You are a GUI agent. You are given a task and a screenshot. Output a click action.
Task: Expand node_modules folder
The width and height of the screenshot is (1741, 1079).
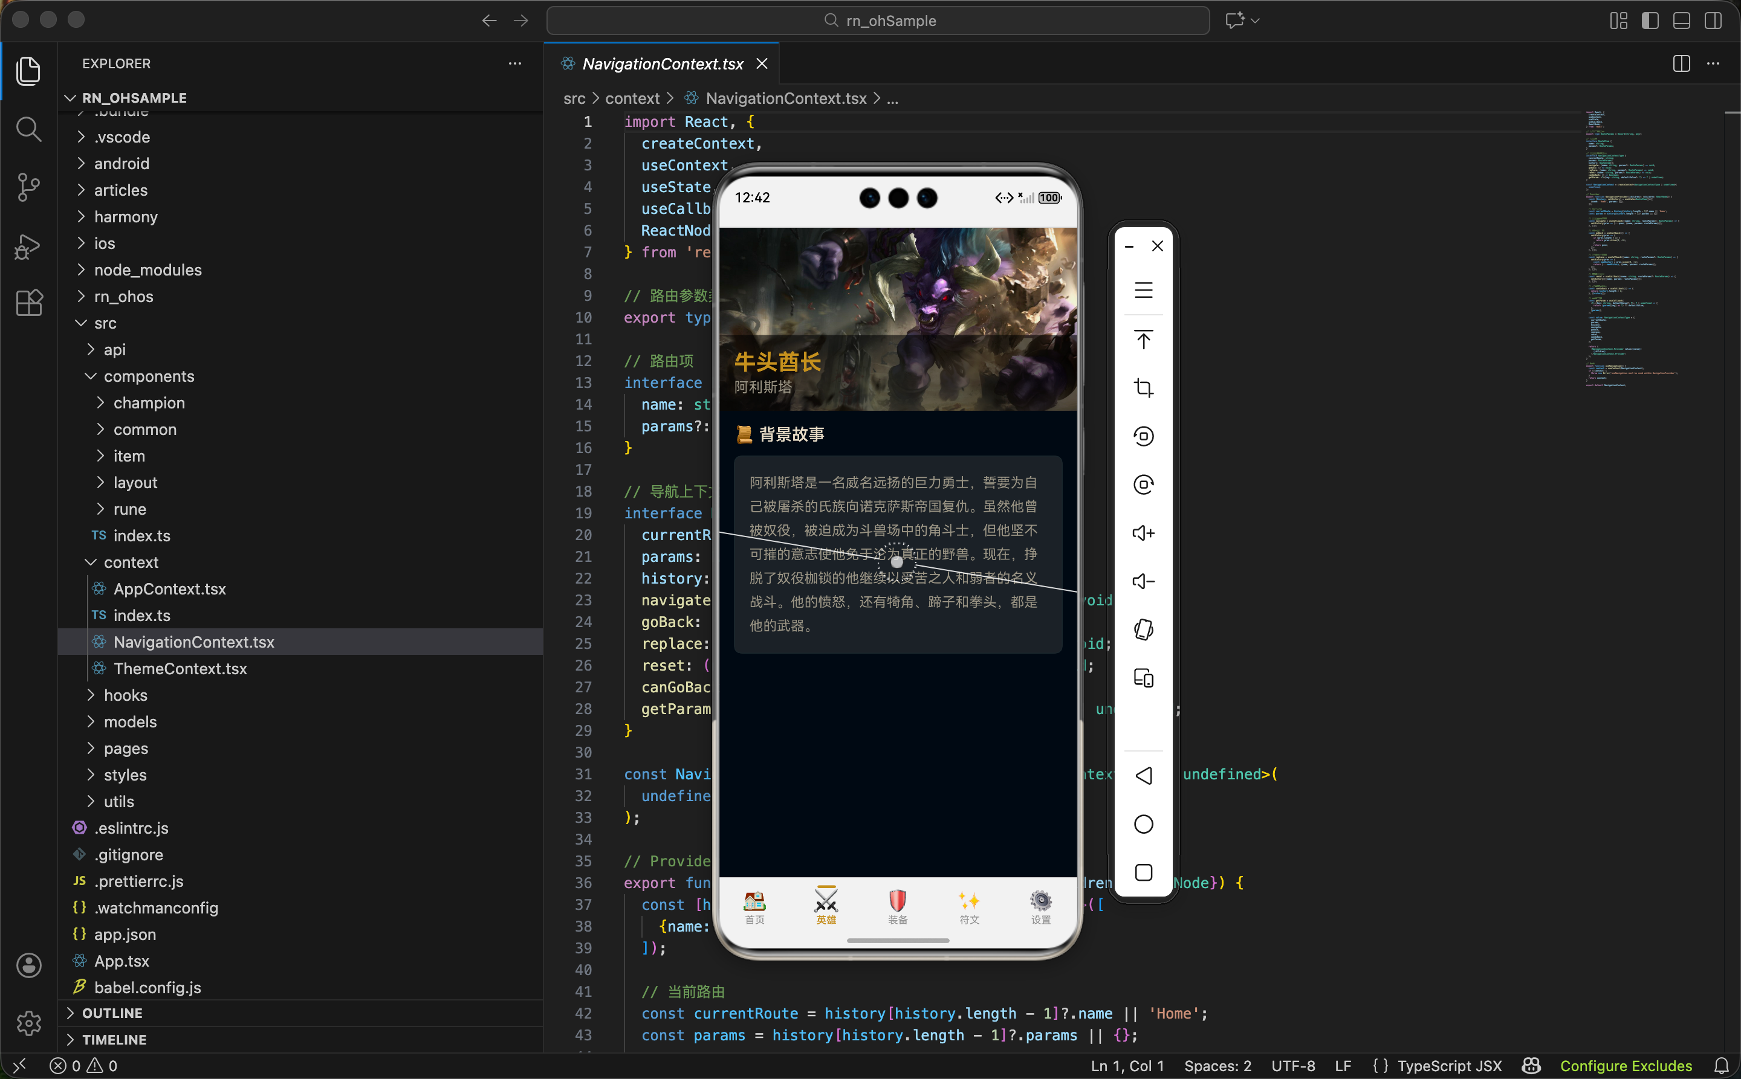(300, 269)
